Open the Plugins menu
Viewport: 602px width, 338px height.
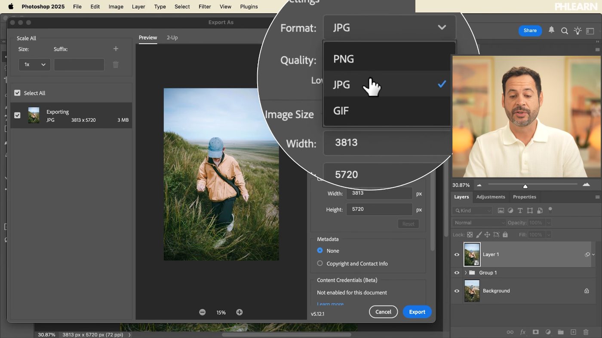click(249, 6)
